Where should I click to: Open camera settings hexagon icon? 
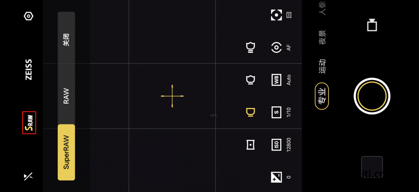tap(28, 16)
